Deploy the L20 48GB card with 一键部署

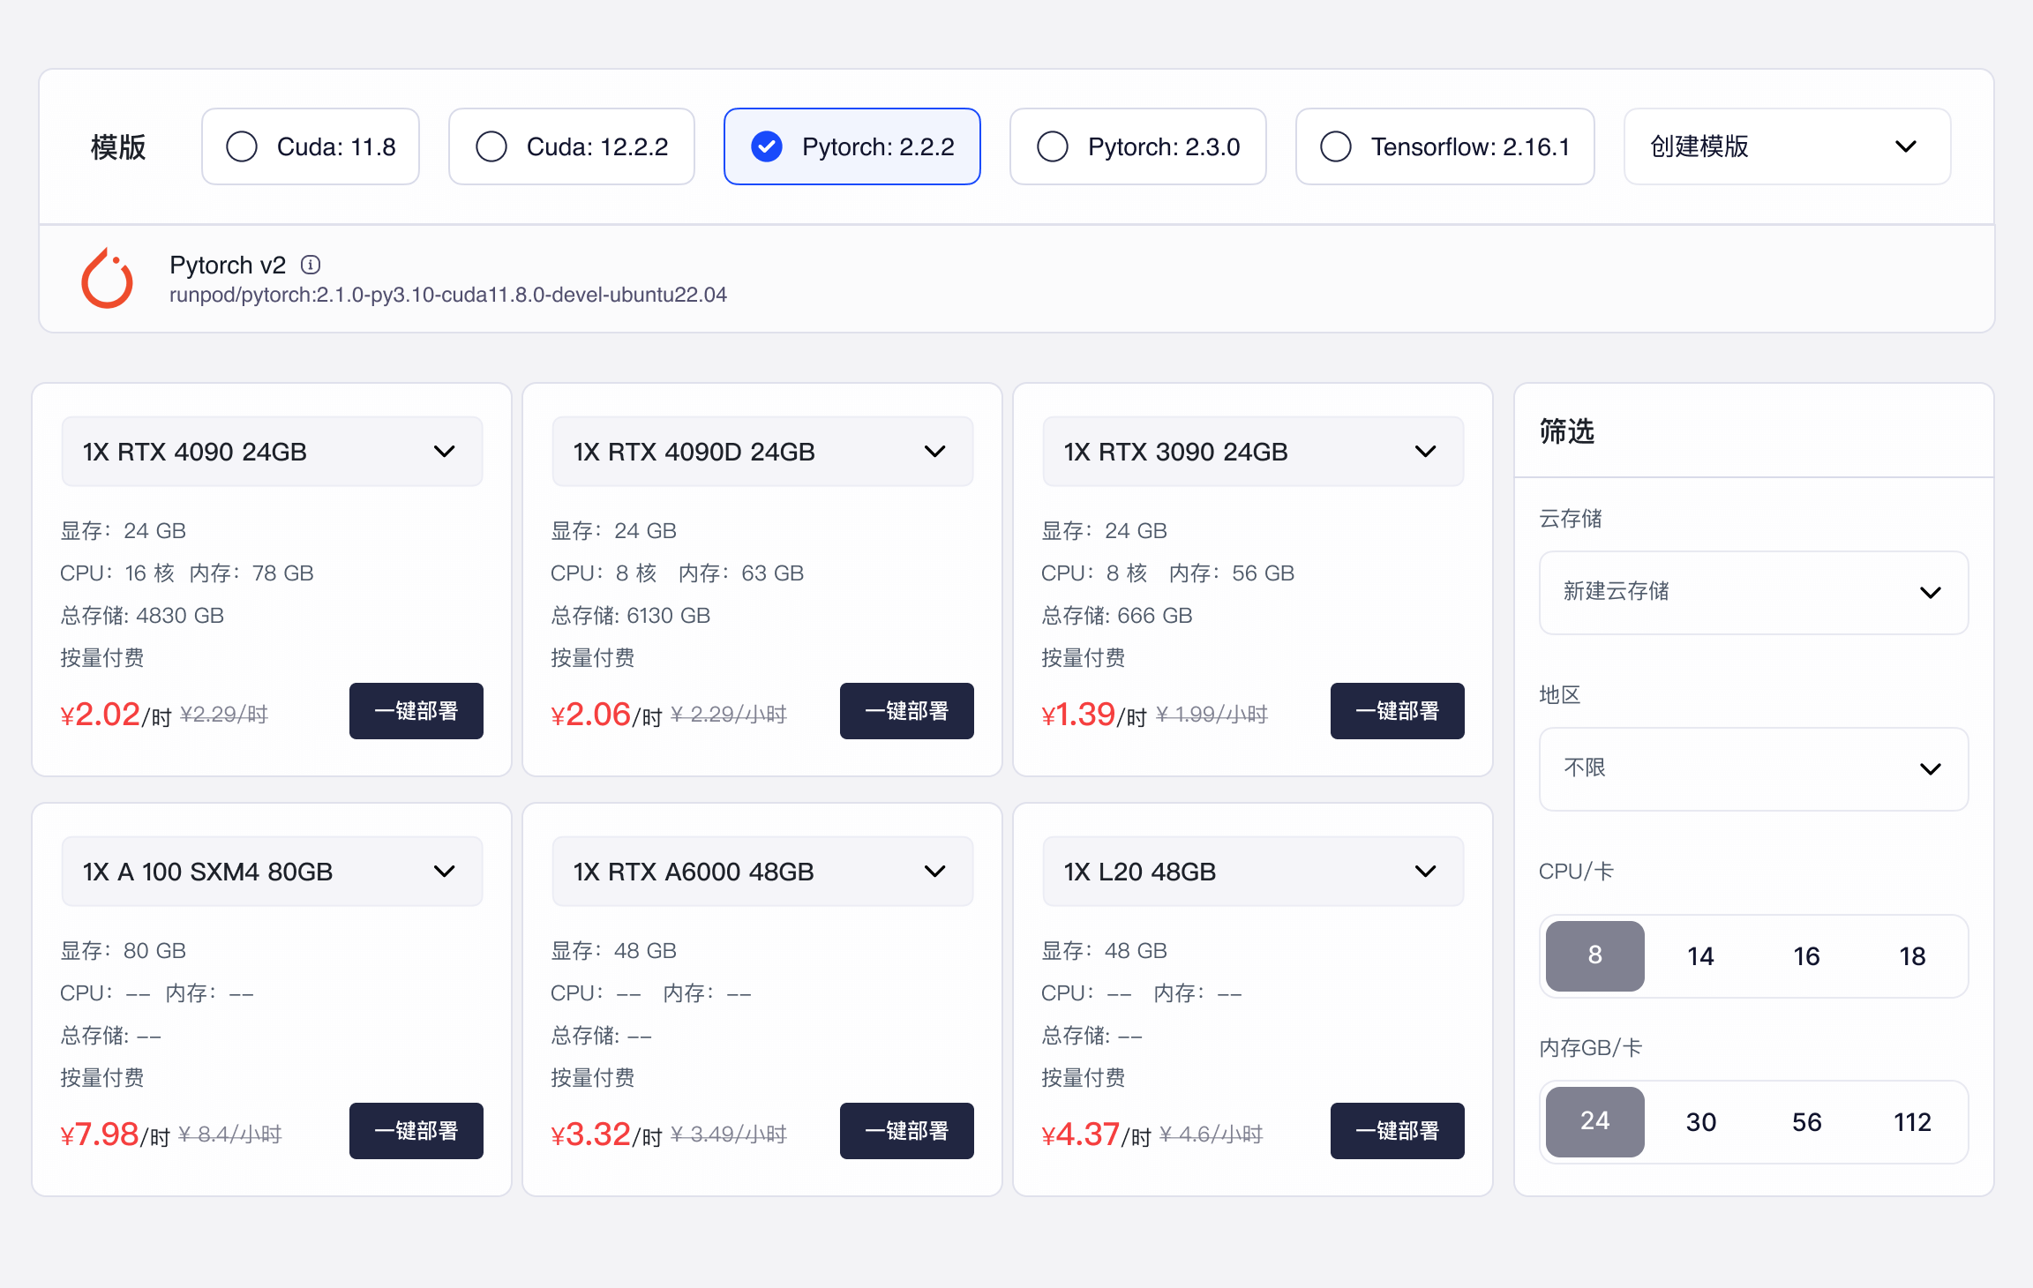[x=1398, y=1131]
